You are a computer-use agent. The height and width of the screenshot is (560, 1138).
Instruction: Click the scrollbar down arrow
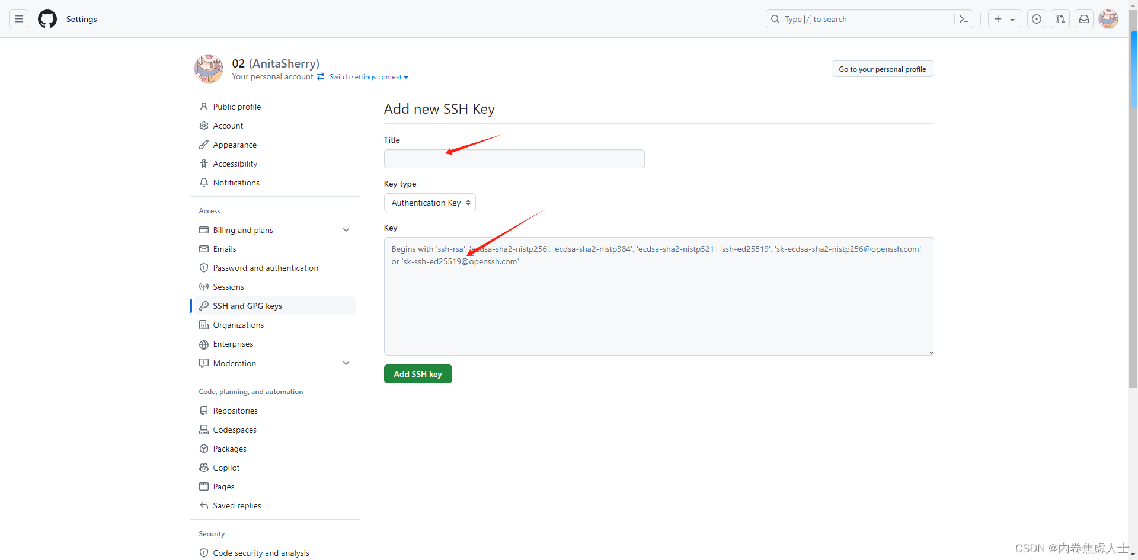click(1133, 555)
